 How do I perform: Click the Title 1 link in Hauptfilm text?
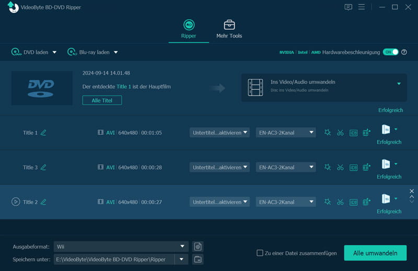coord(124,87)
